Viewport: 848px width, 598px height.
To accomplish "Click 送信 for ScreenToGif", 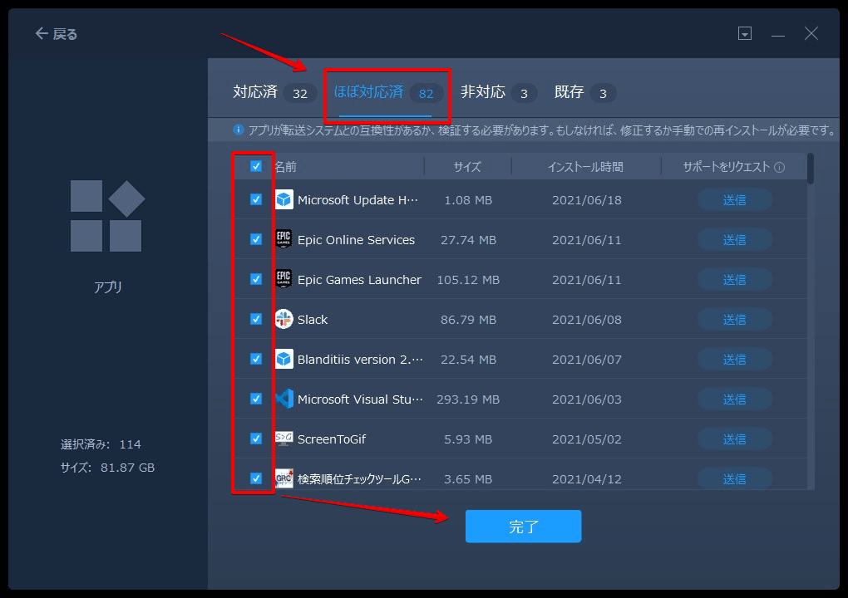I will (x=734, y=439).
